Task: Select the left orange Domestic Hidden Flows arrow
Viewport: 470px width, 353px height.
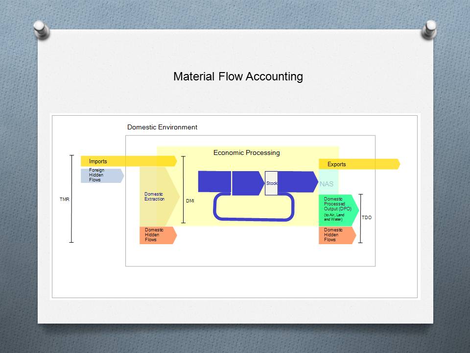Action: pyautogui.click(x=158, y=235)
